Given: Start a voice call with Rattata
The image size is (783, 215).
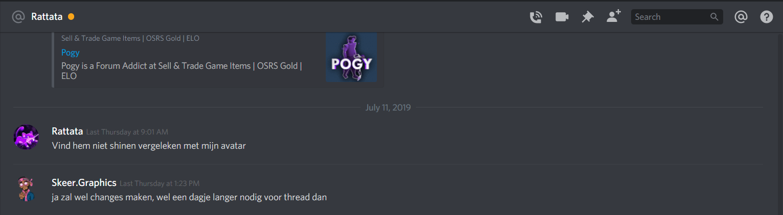Looking at the screenshot, I should tap(535, 17).
